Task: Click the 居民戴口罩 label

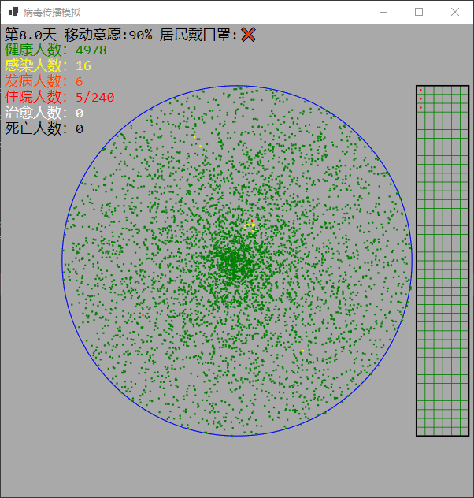Action: [x=198, y=35]
